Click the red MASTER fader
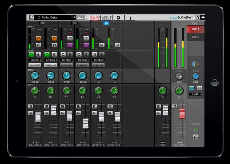 (182, 113)
